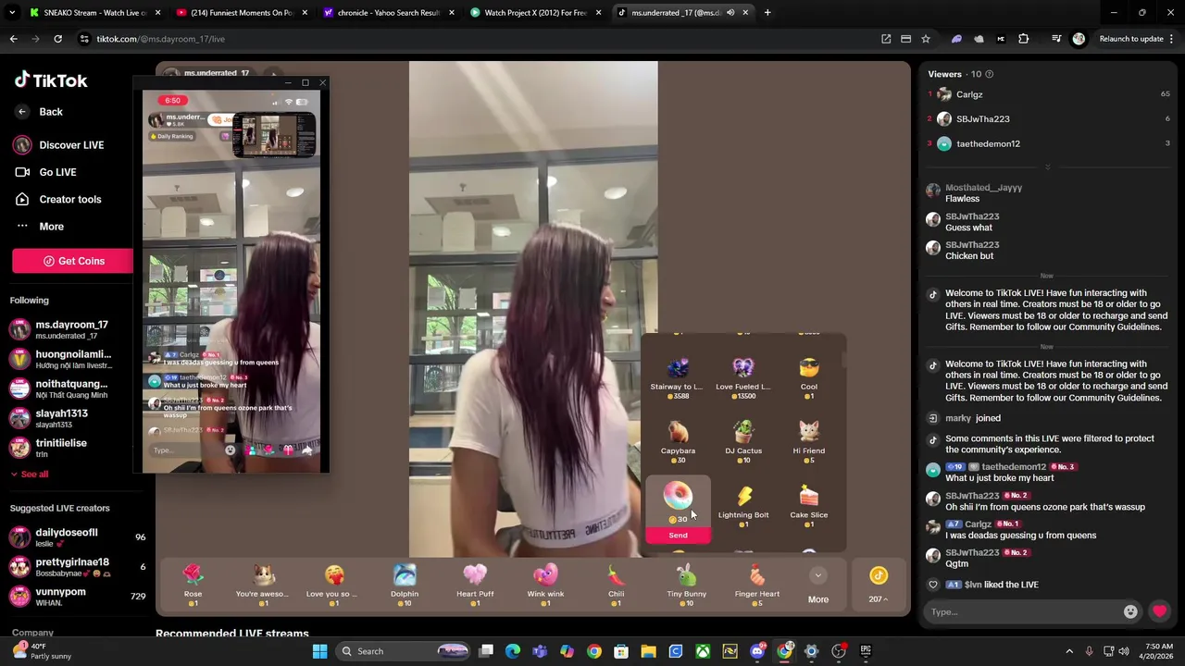Tap the red heart like button

click(1159, 611)
